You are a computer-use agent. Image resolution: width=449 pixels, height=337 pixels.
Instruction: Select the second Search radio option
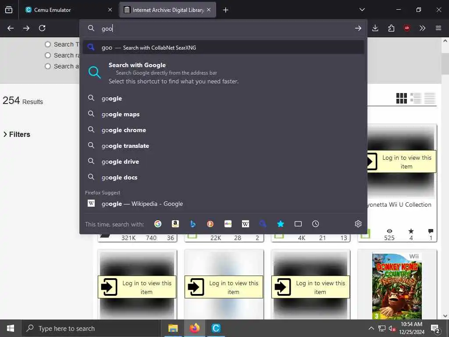48,55
